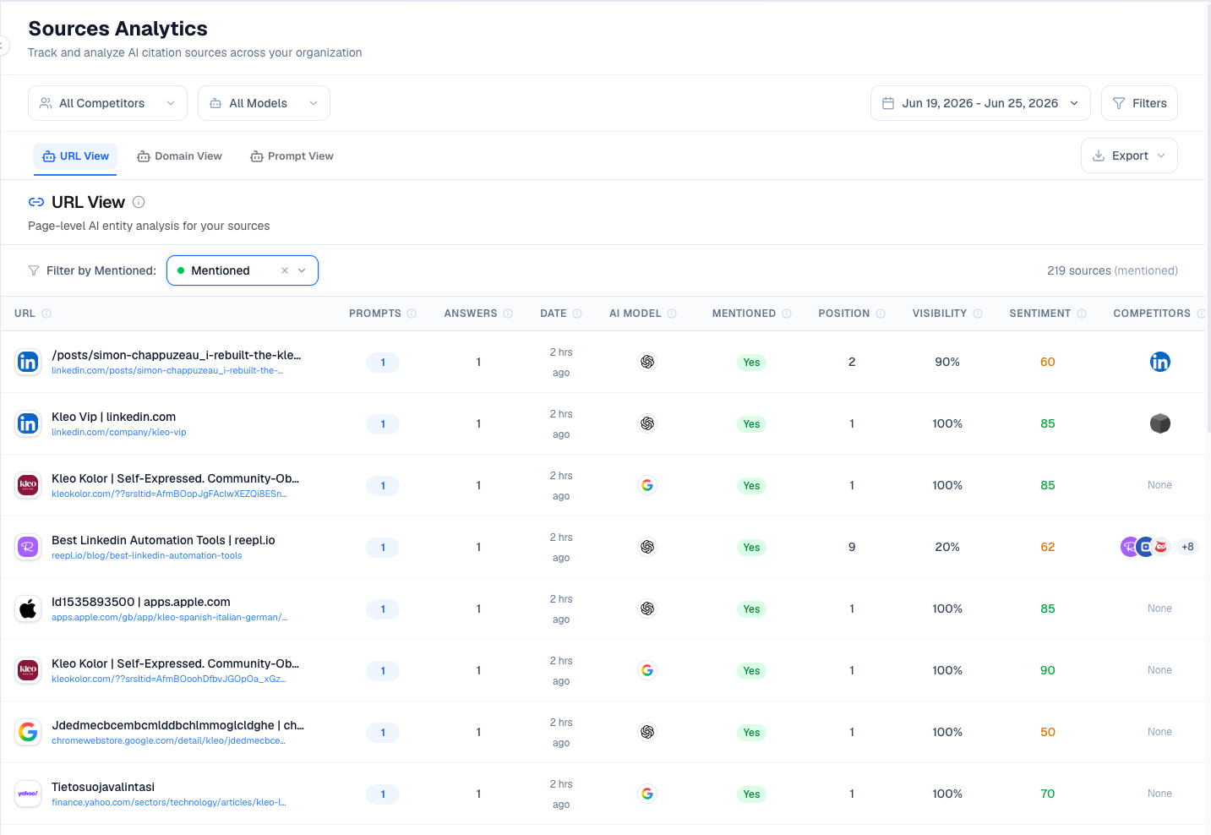Expand the Mentioned filter chevron
The image size is (1211, 835).
[x=302, y=270]
